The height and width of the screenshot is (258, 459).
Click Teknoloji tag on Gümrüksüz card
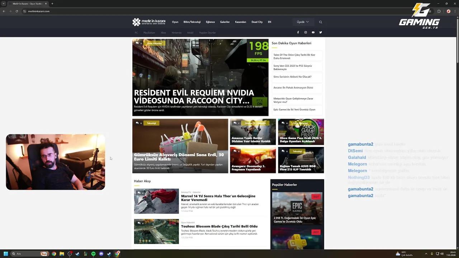[151, 123]
